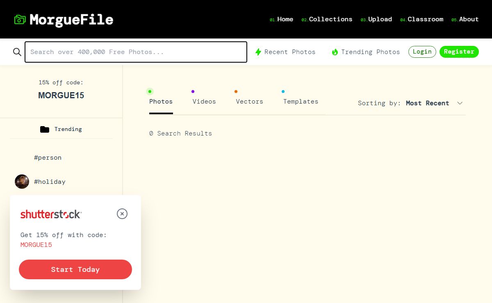Click the Login button
The height and width of the screenshot is (303, 492).
422,52
